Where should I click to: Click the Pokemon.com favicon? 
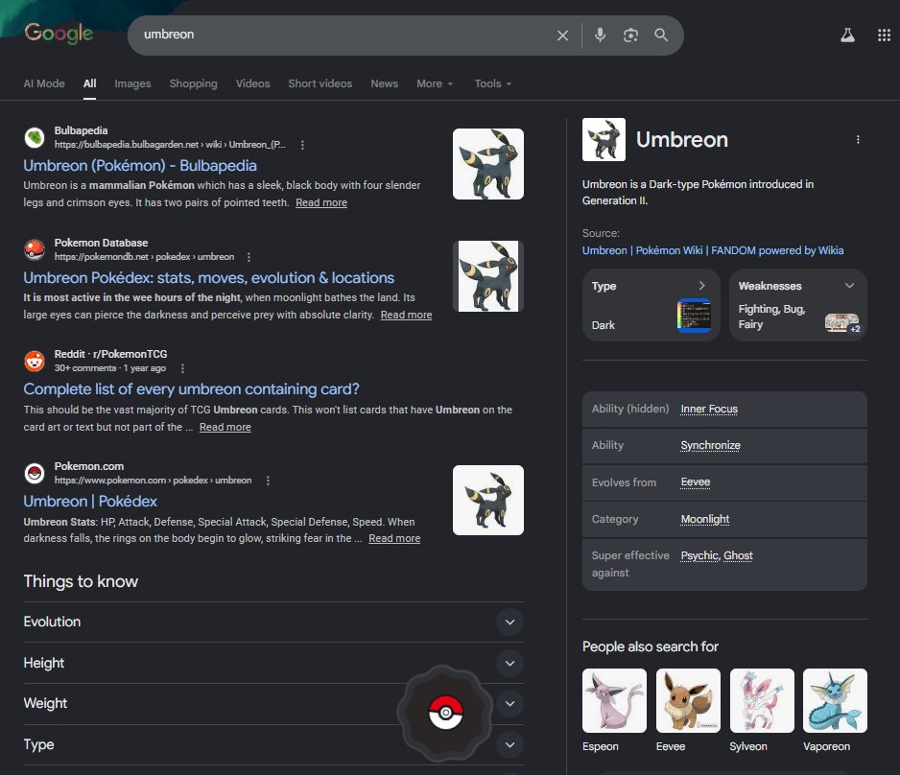click(x=35, y=473)
